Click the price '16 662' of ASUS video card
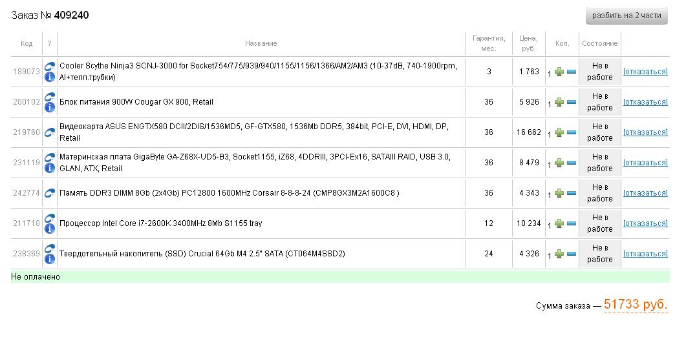The width and height of the screenshot is (686, 339). tap(528, 132)
